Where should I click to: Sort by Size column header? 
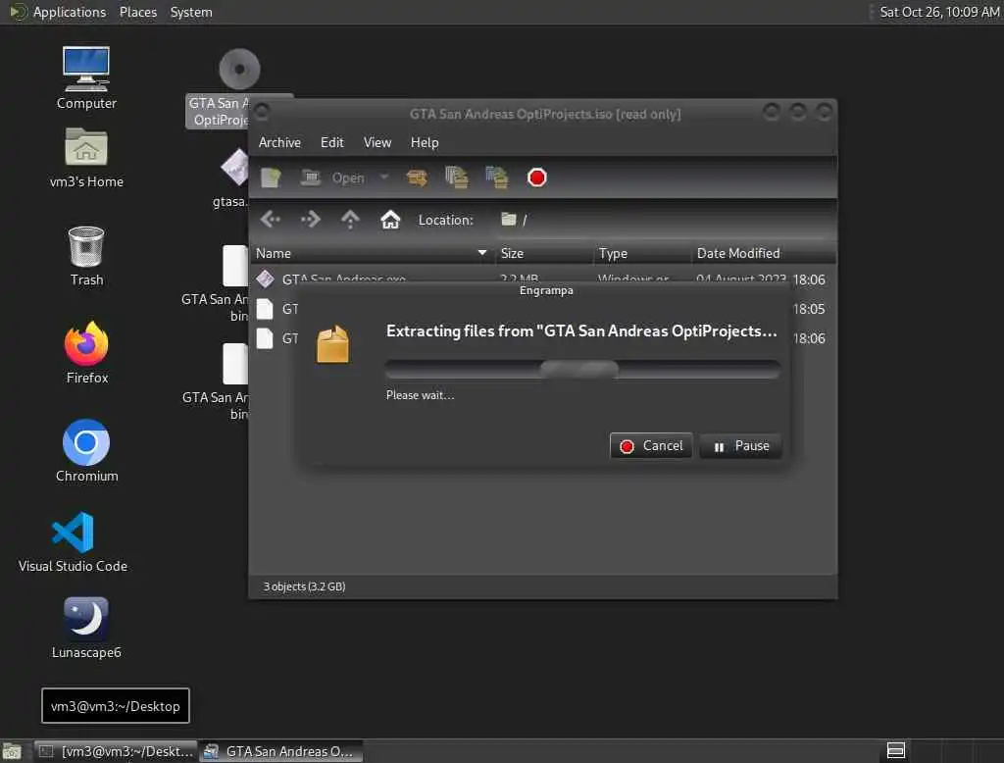point(543,253)
